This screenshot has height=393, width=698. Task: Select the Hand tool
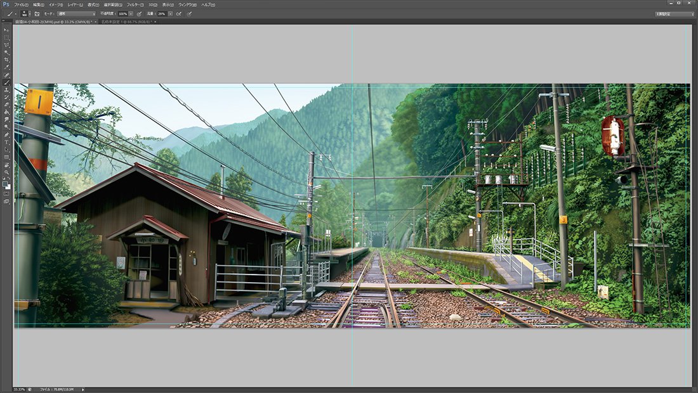(x=6, y=164)
